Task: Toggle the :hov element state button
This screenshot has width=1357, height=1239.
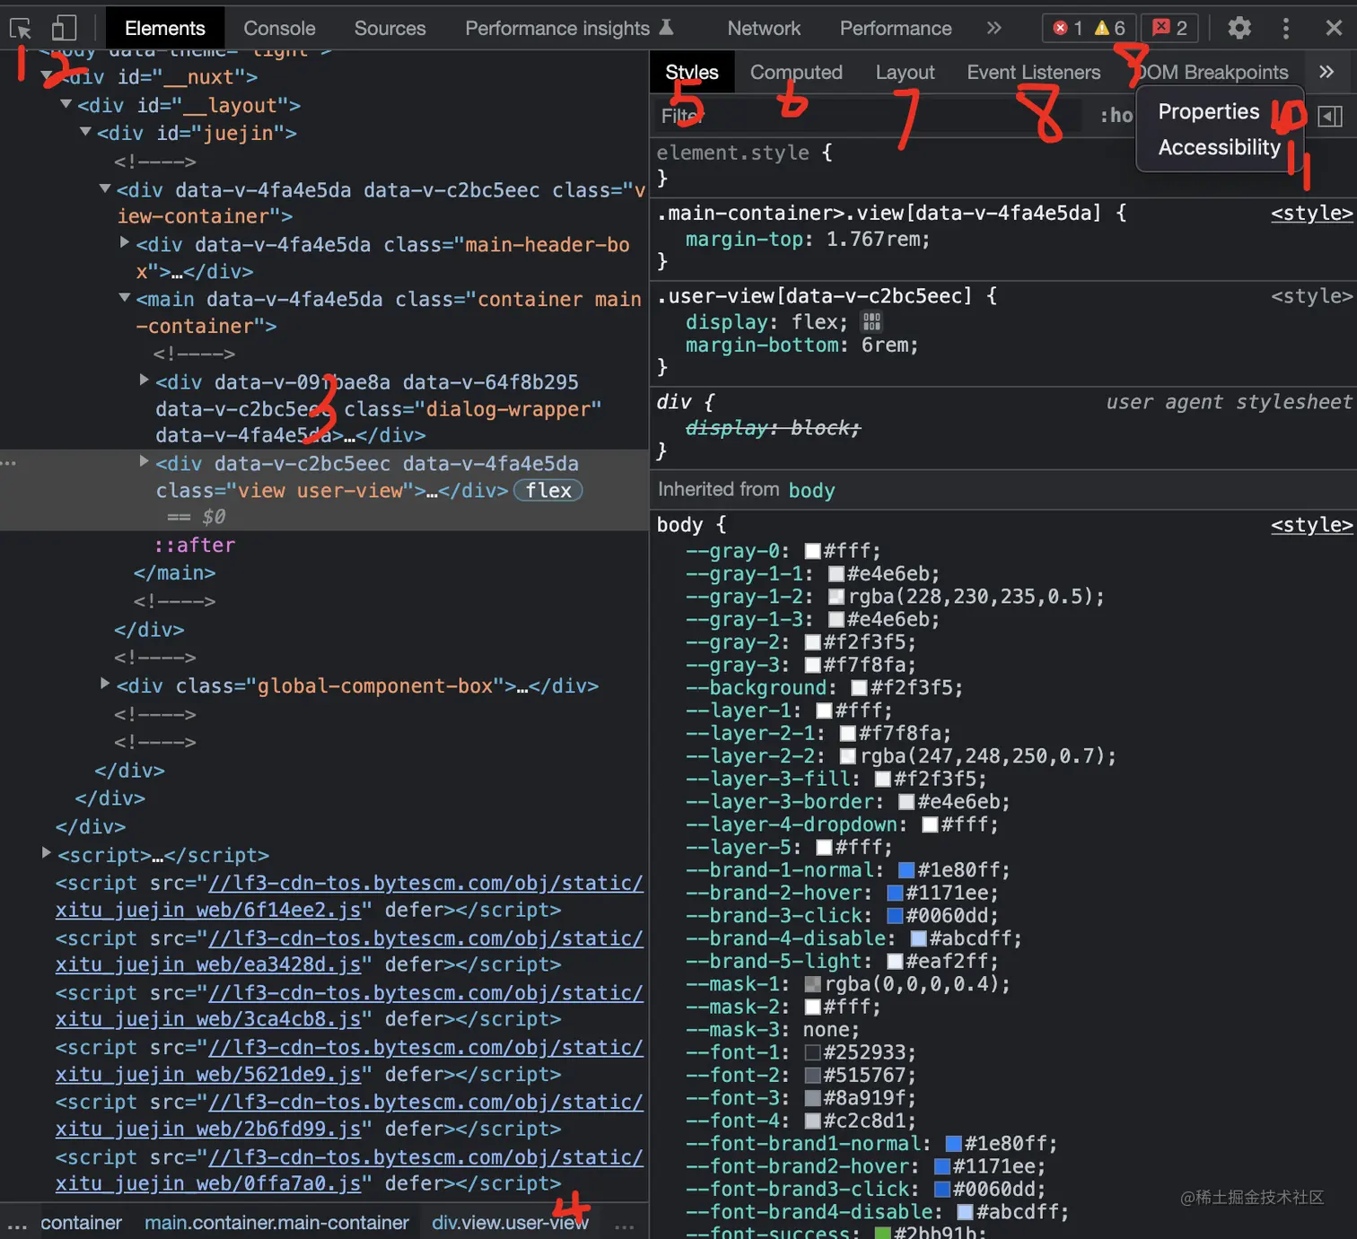Action: pos(1116,116)
